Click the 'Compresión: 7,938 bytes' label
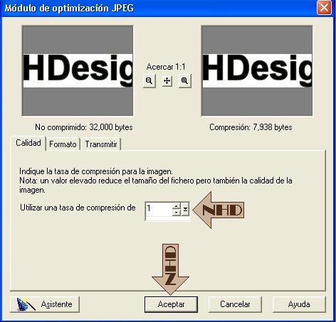The image size is (336, 322). click(251, 127)
